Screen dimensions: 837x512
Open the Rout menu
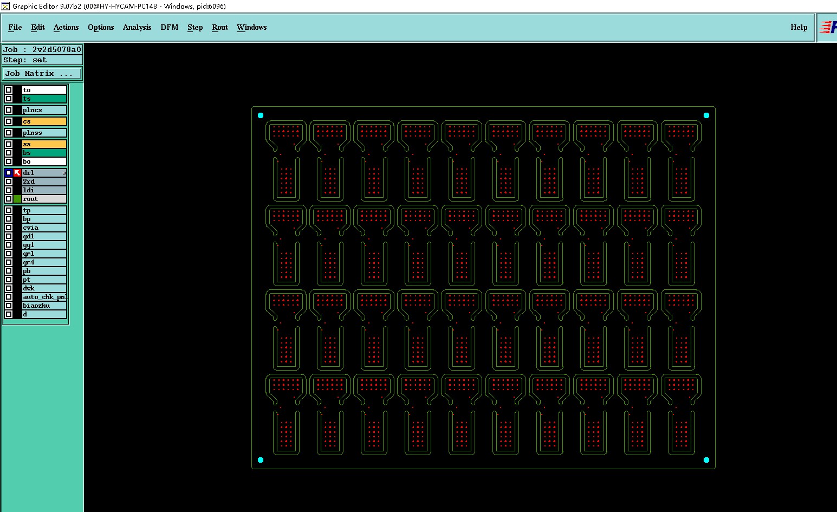click(220, 27)
